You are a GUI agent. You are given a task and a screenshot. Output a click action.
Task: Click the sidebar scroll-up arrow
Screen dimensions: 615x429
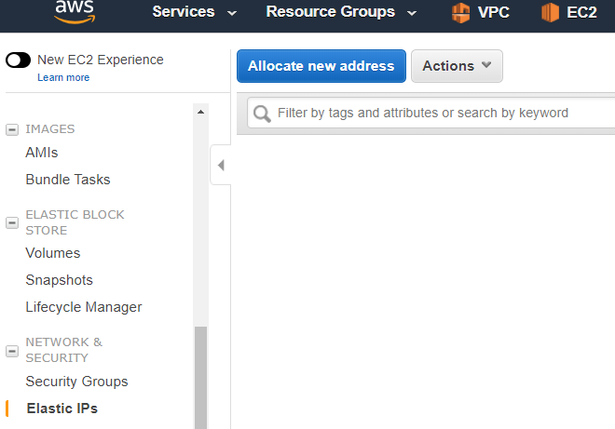coord(201,112)
